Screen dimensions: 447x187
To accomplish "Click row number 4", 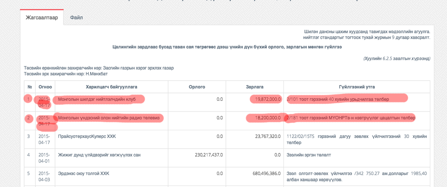I will pyautogui.click(x=28, y=155).
